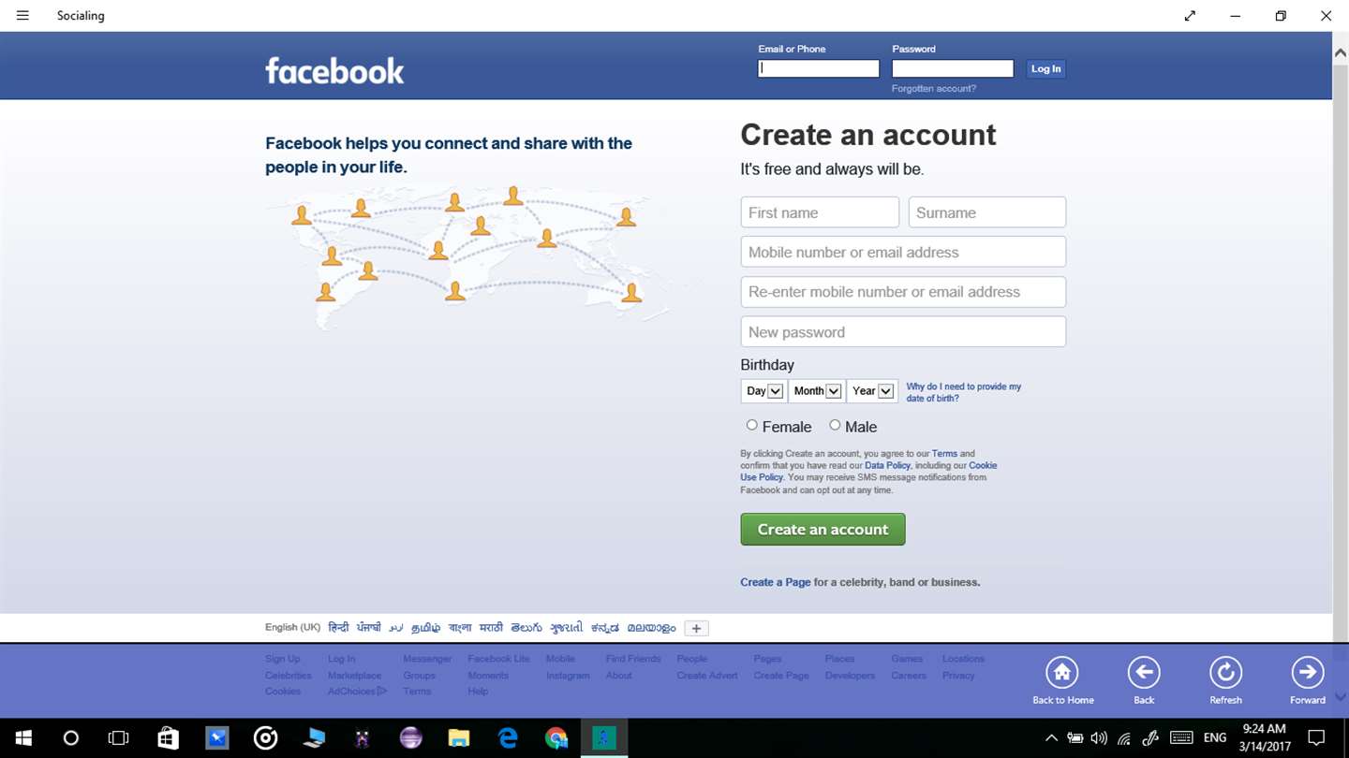Open network Wi-Fi tray icon
This screenshot has height=758, width=1349.
pyautogui.click(x=1124, y=738)
